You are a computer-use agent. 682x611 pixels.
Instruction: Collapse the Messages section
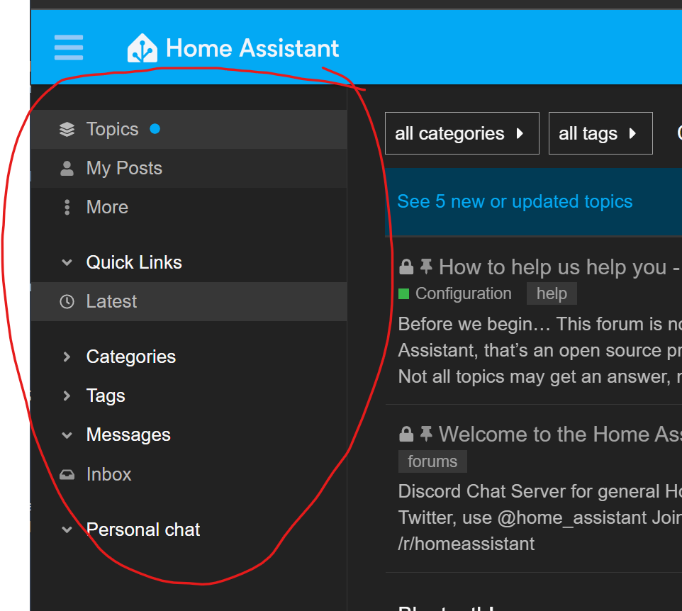point(67,435)
